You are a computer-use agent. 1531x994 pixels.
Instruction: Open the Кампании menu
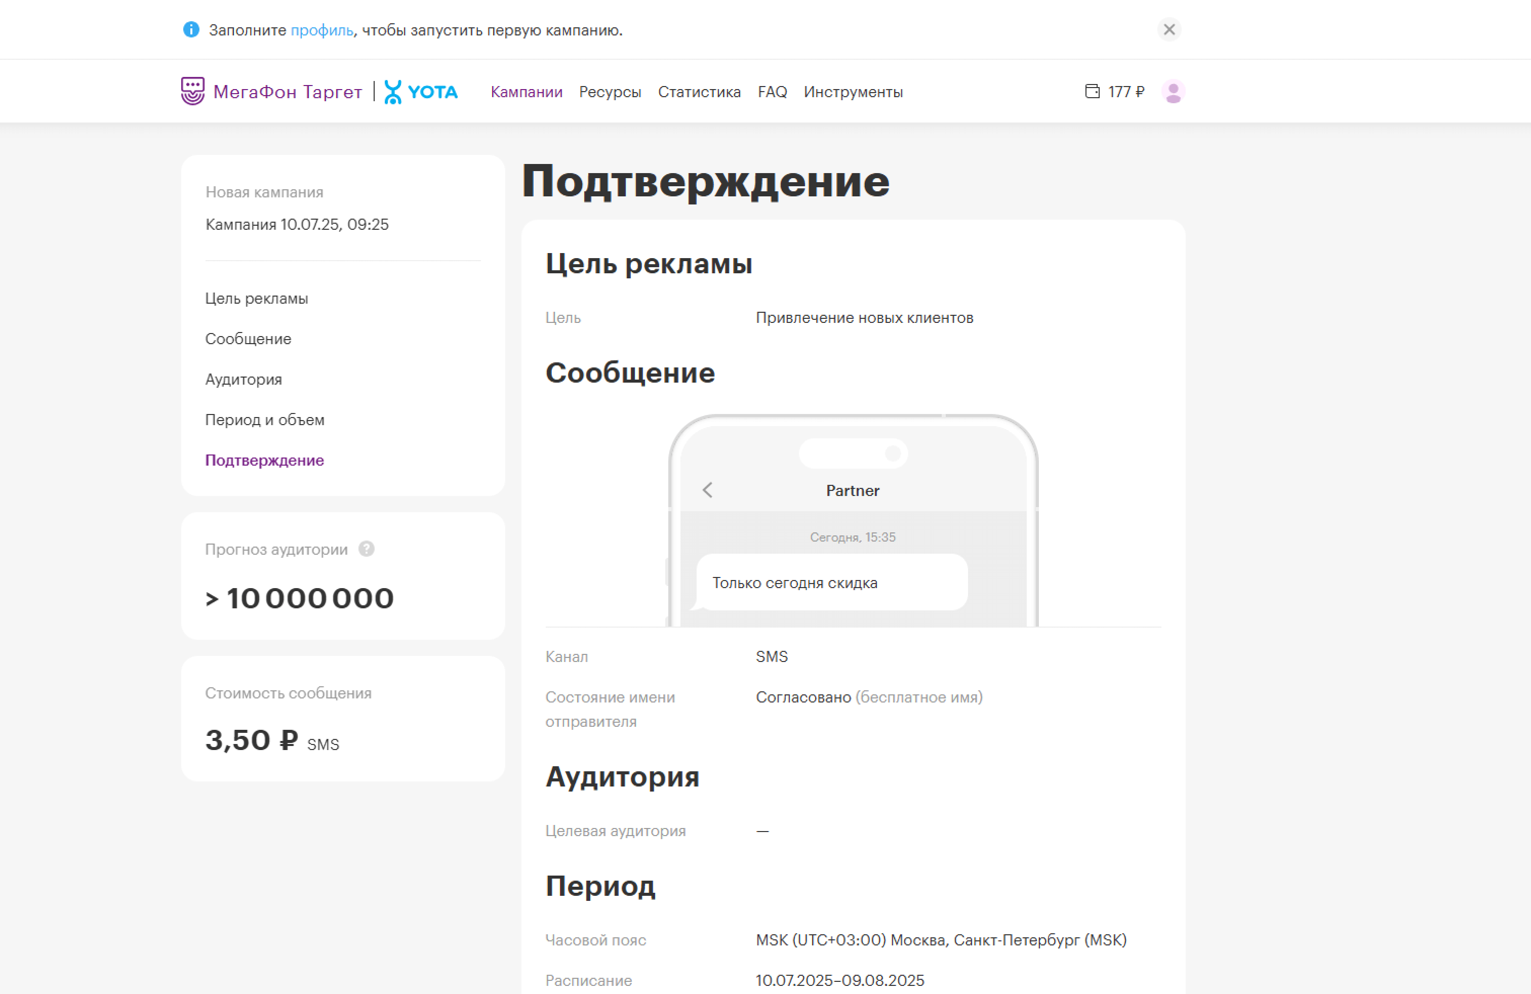(526, 91)
